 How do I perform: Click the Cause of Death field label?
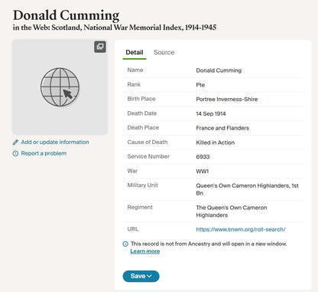point(148,142)
